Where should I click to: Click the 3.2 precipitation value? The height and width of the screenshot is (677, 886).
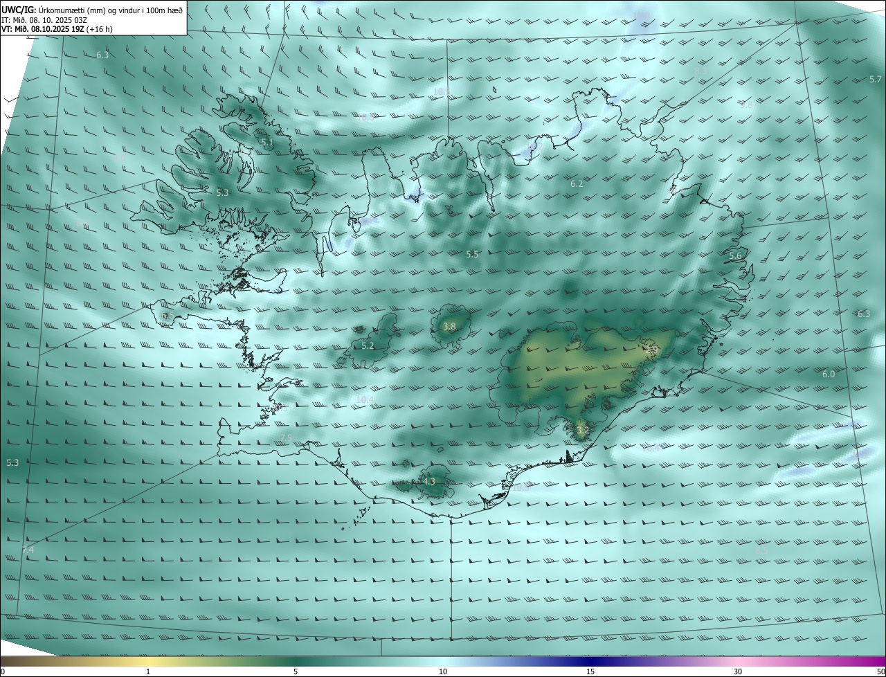[583, 431]
